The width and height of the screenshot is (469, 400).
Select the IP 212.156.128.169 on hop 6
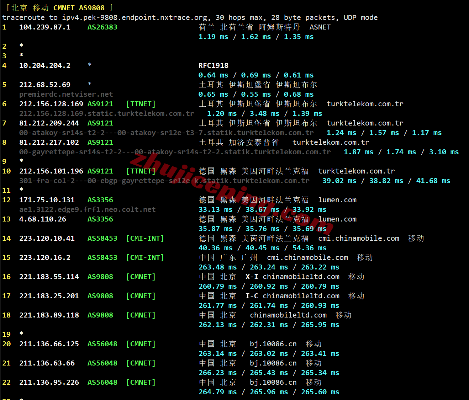(51, 104)
